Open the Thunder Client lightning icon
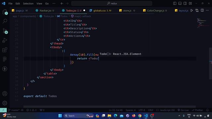Image resolution: width=212 pixels, height=119 pixels. pyautogui.click(x=5, y=69)
